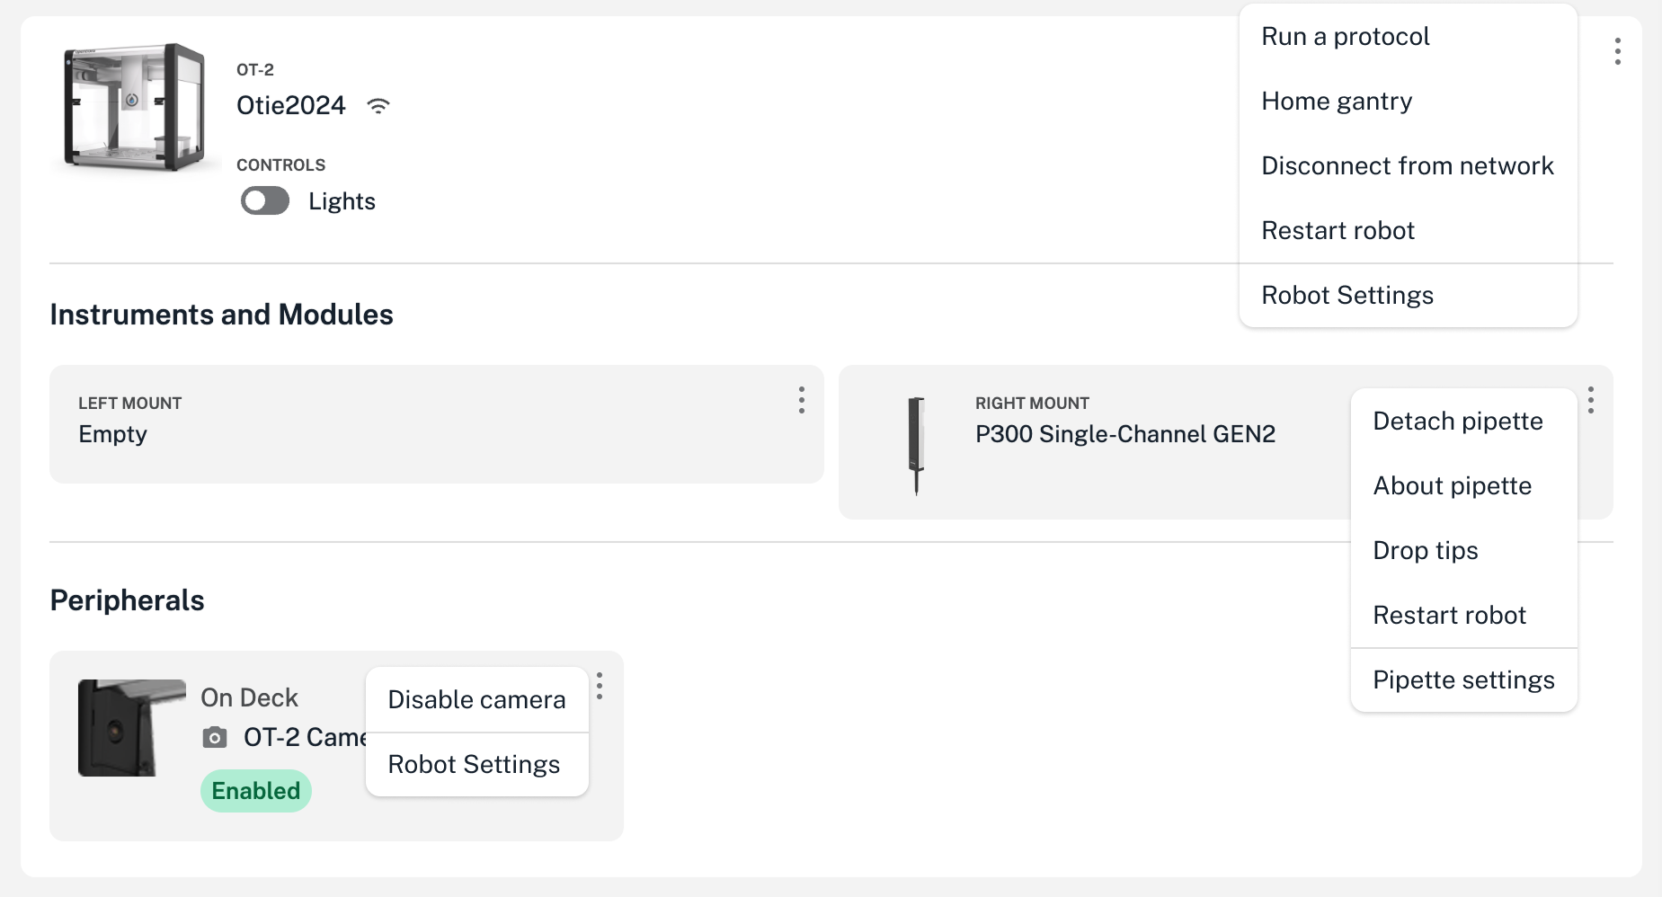Toggle the Lights switch
Screen dimensions: 1662x897
click(263, 200)
